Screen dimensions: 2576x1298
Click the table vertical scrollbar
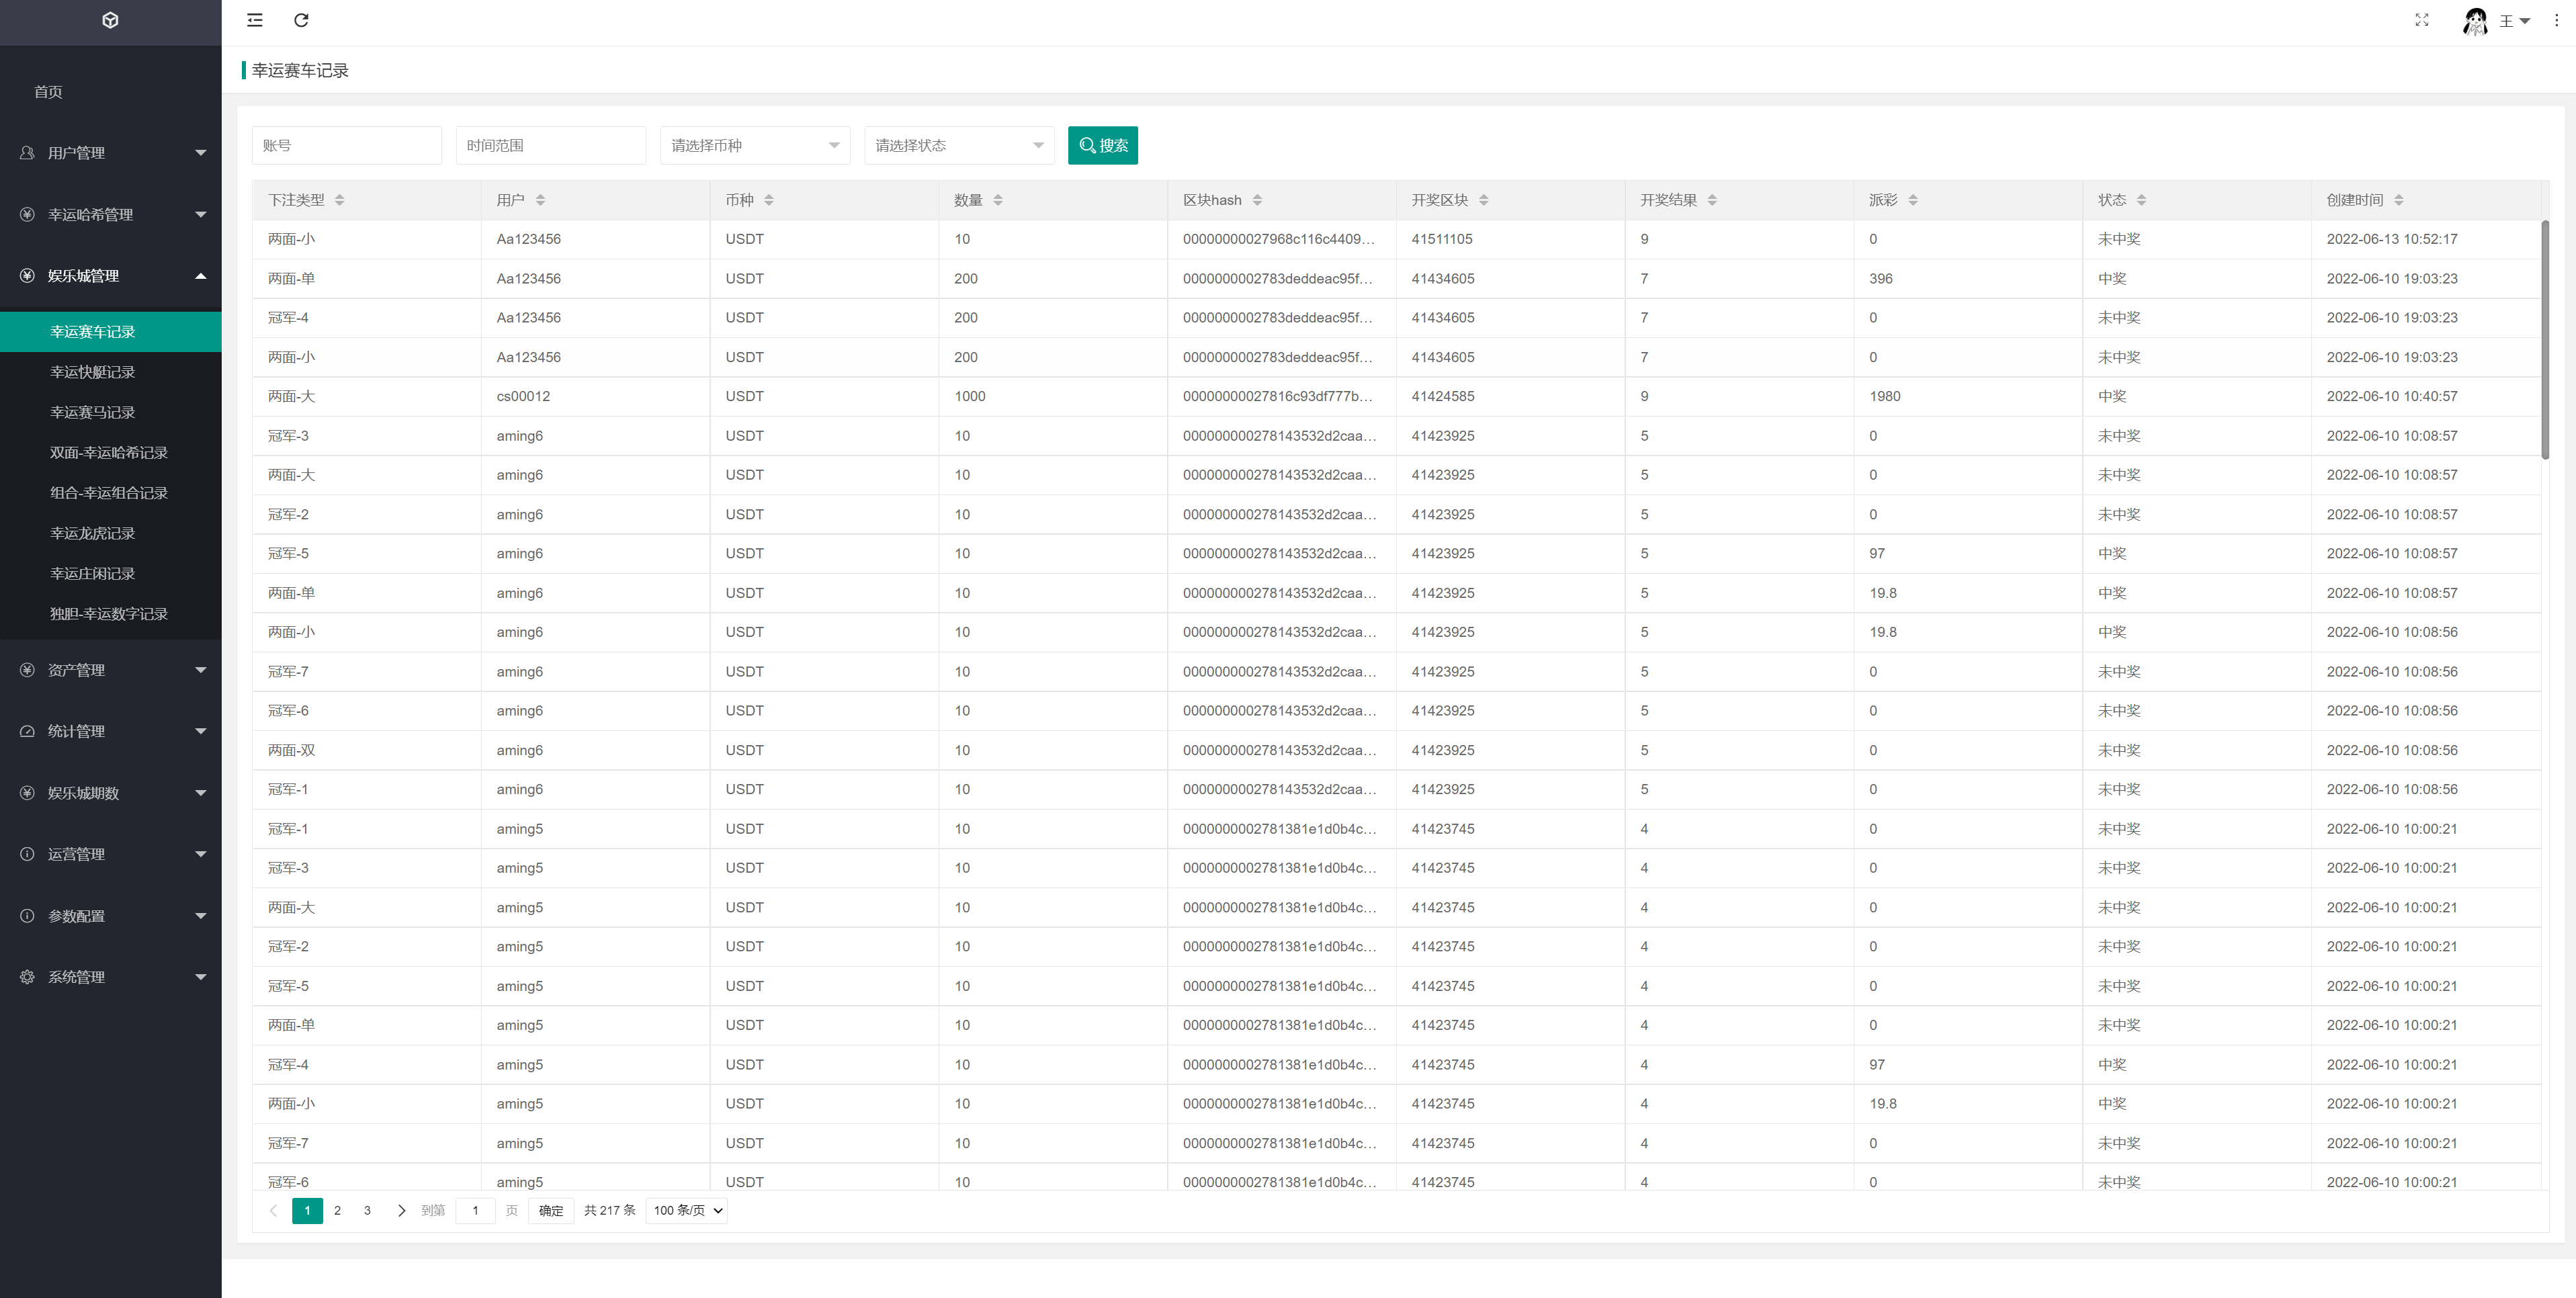2544,340
